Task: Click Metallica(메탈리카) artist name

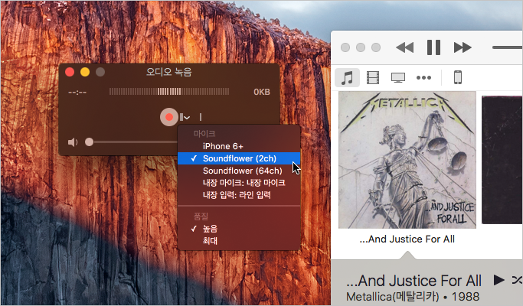Action: point(393,297)
